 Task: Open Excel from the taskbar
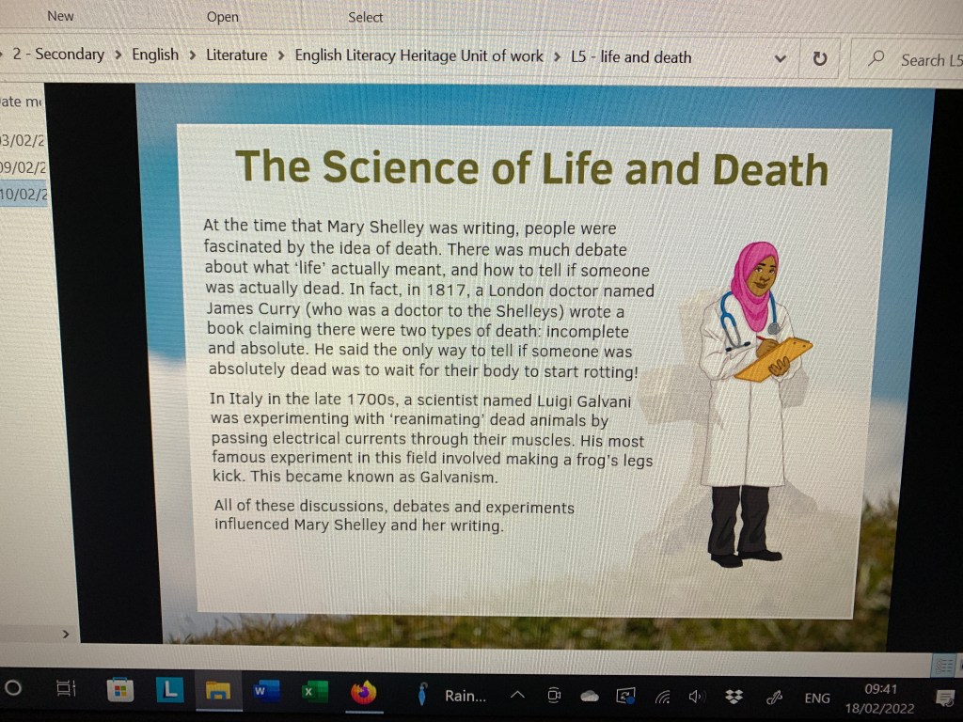point(313,693)
